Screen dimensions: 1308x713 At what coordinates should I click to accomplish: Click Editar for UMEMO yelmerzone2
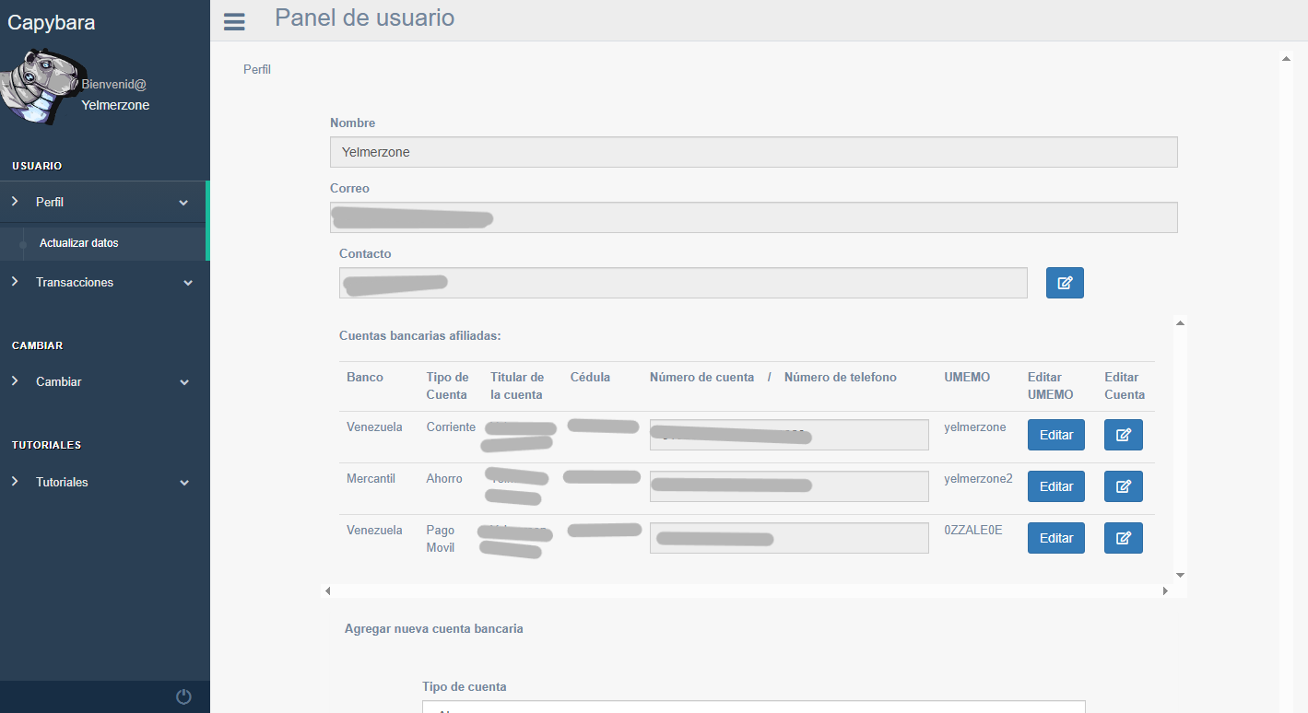1056,486
